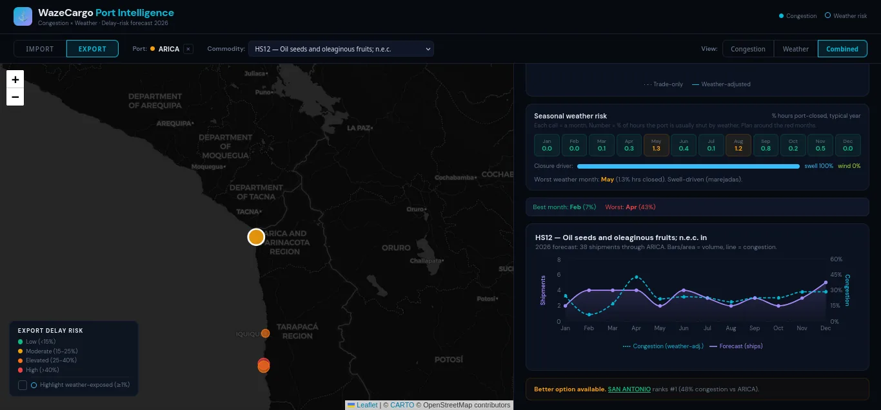Click the High (>40%) red legend dot
This screenshot has width=881, height=410.
pos(21,370)
